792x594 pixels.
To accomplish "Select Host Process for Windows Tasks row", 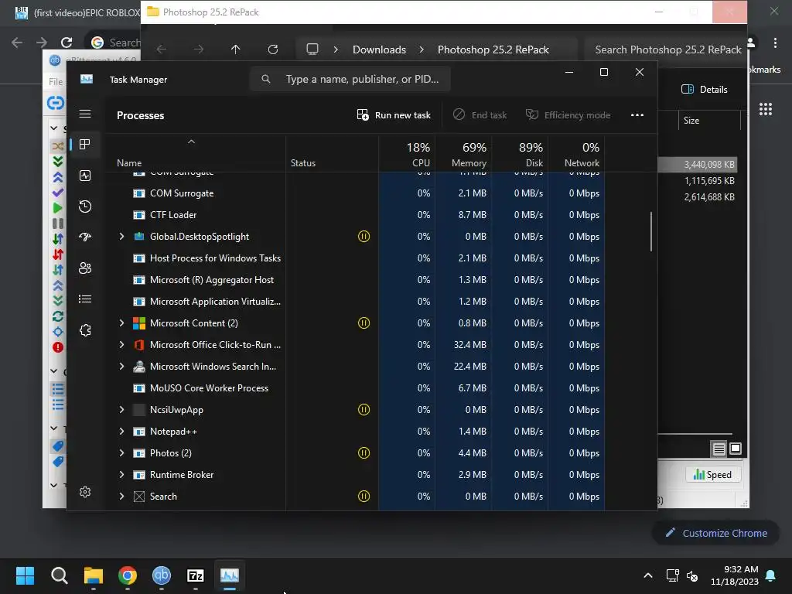I will [x=355, y=258].
